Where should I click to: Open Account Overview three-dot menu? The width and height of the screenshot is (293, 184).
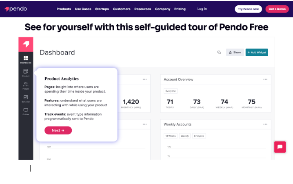(265, 79)
